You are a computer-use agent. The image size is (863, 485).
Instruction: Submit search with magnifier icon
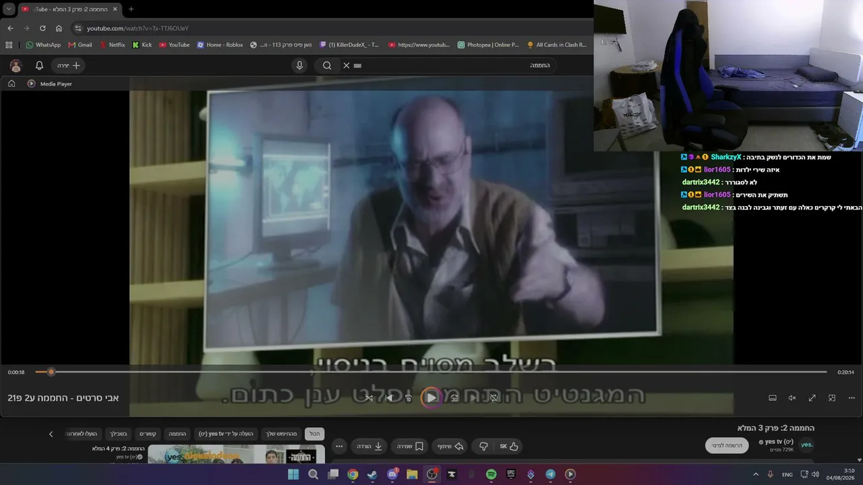[x=327, y=65]
